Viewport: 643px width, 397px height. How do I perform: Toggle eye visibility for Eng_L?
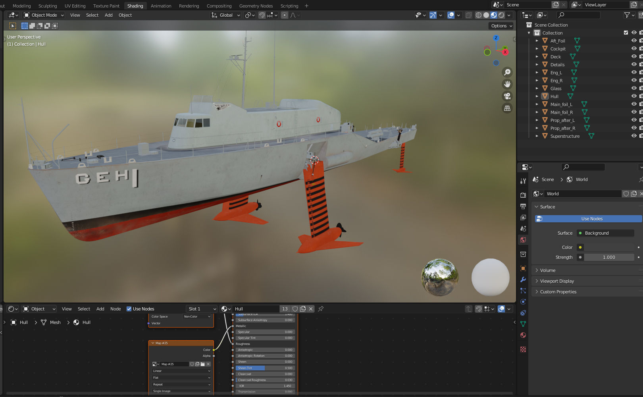(x=634, y=72)
